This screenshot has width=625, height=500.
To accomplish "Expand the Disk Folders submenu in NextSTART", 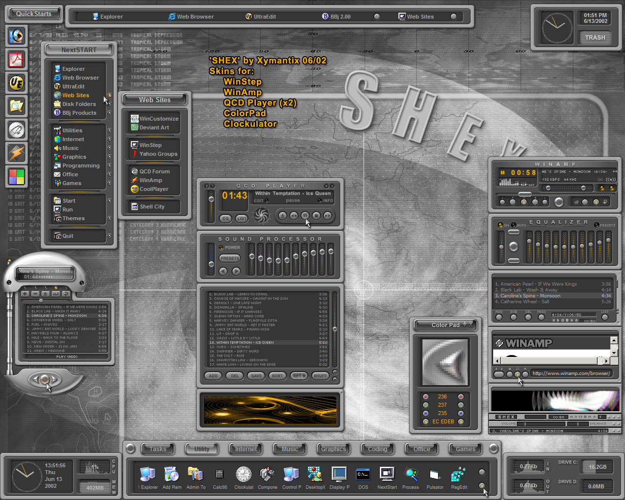I will pos(109,104).
